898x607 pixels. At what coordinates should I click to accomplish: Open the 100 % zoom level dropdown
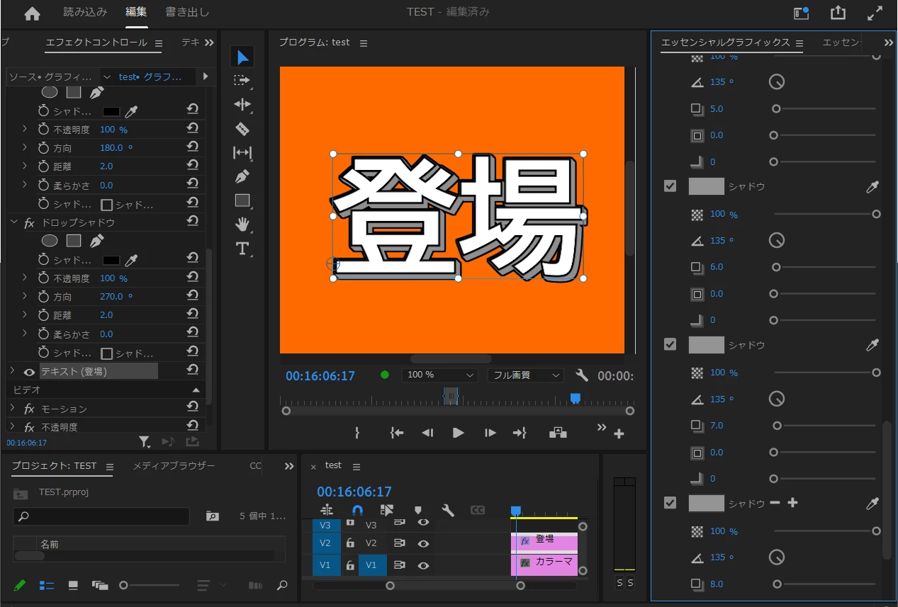[x=439, y=375]
